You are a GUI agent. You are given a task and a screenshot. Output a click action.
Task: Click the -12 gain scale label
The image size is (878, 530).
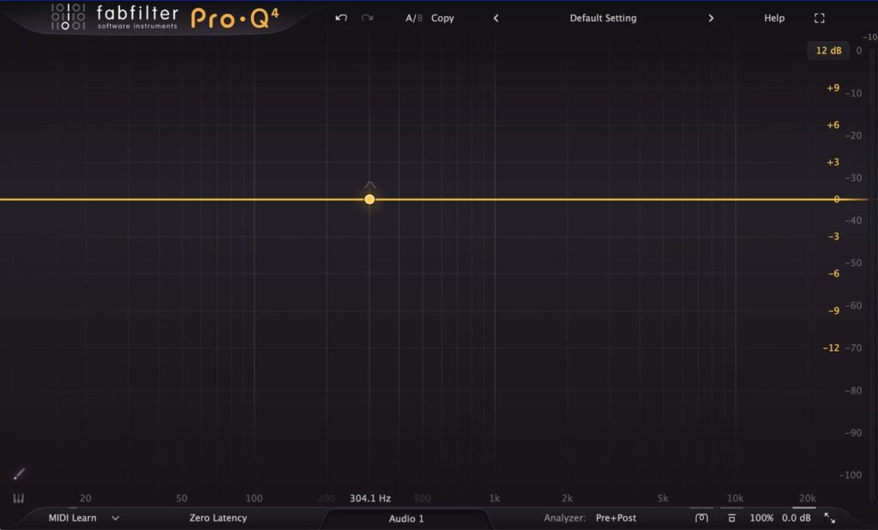tap(832, 348)
